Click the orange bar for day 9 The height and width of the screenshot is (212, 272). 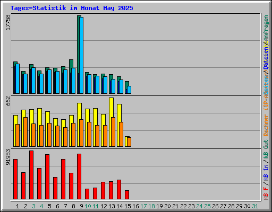81,133
